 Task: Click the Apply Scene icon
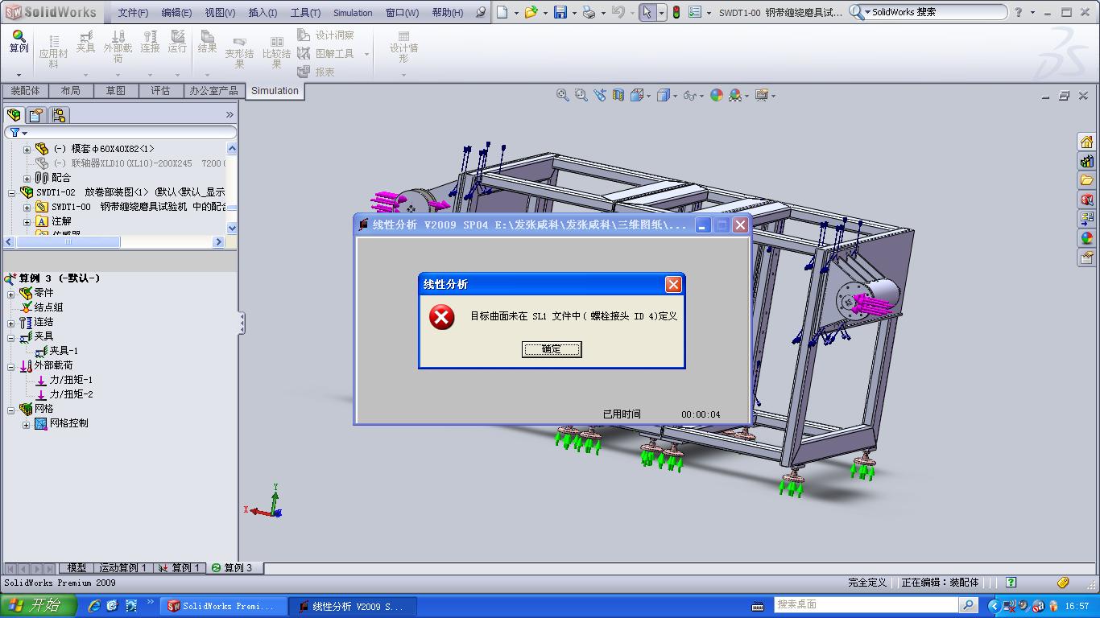(x=735, y=95)
